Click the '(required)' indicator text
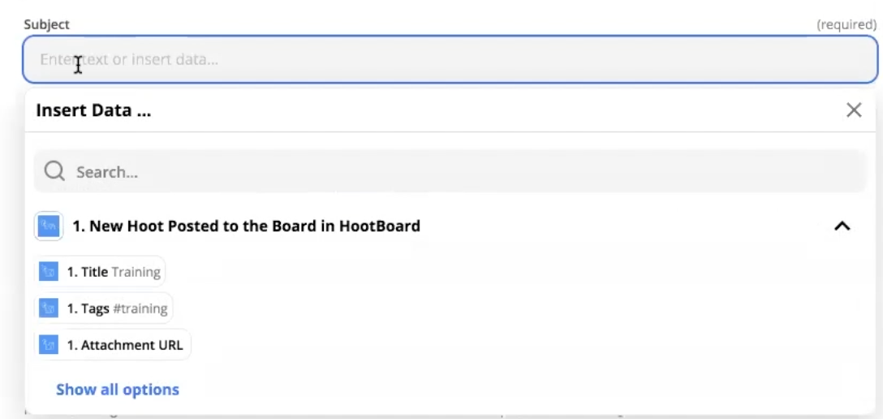Viewport: 883px width, 419px height. 846,24
